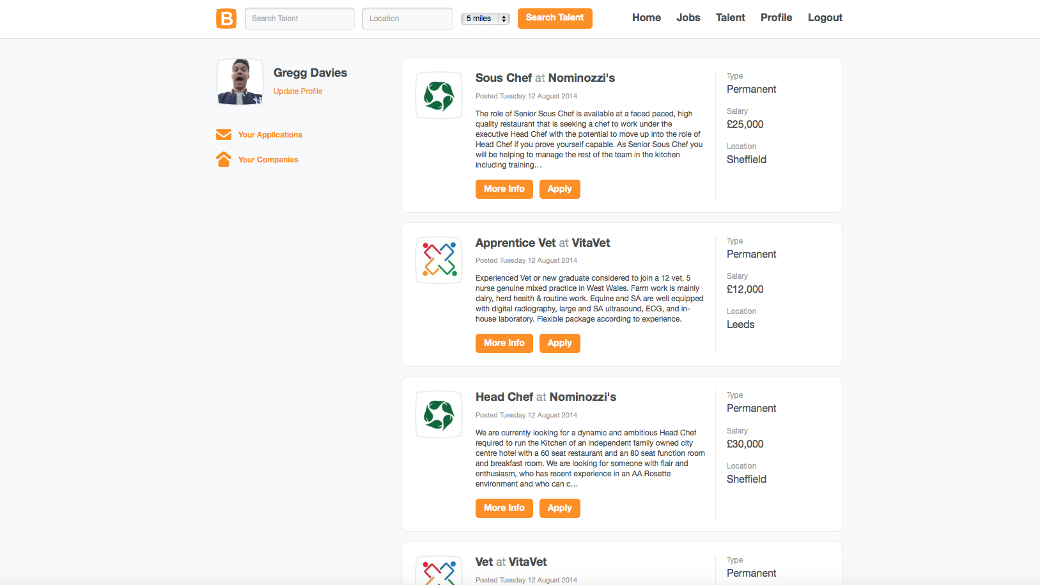Screen dimensions: 1040x585
Task: Click into the Location input field
Action: tap(407, 19)
